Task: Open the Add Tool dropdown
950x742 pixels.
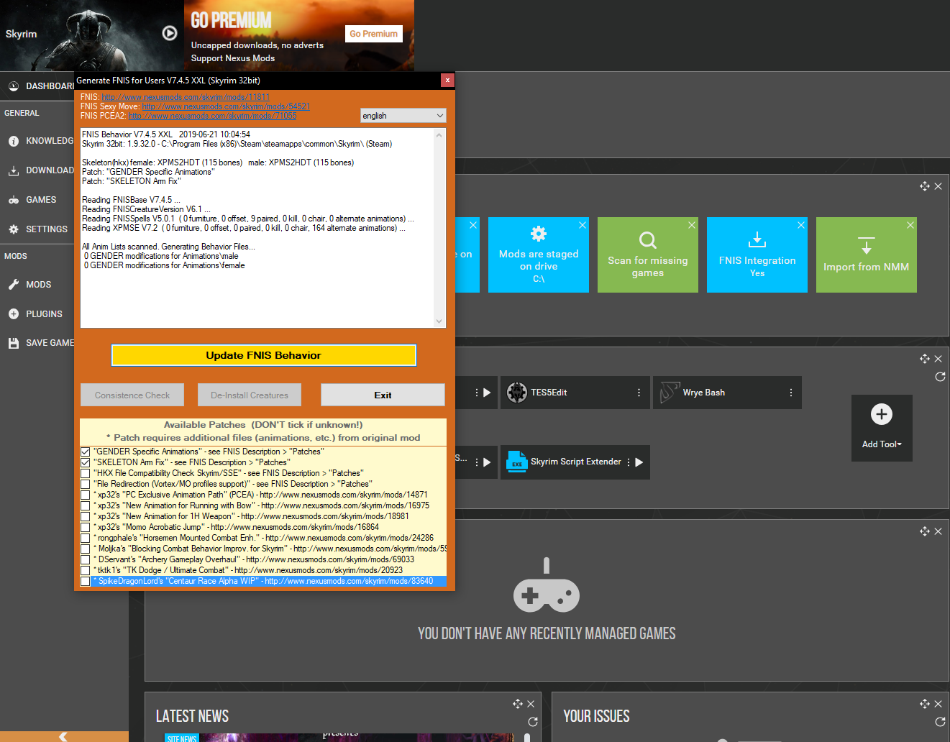Action: coord(882,428)
